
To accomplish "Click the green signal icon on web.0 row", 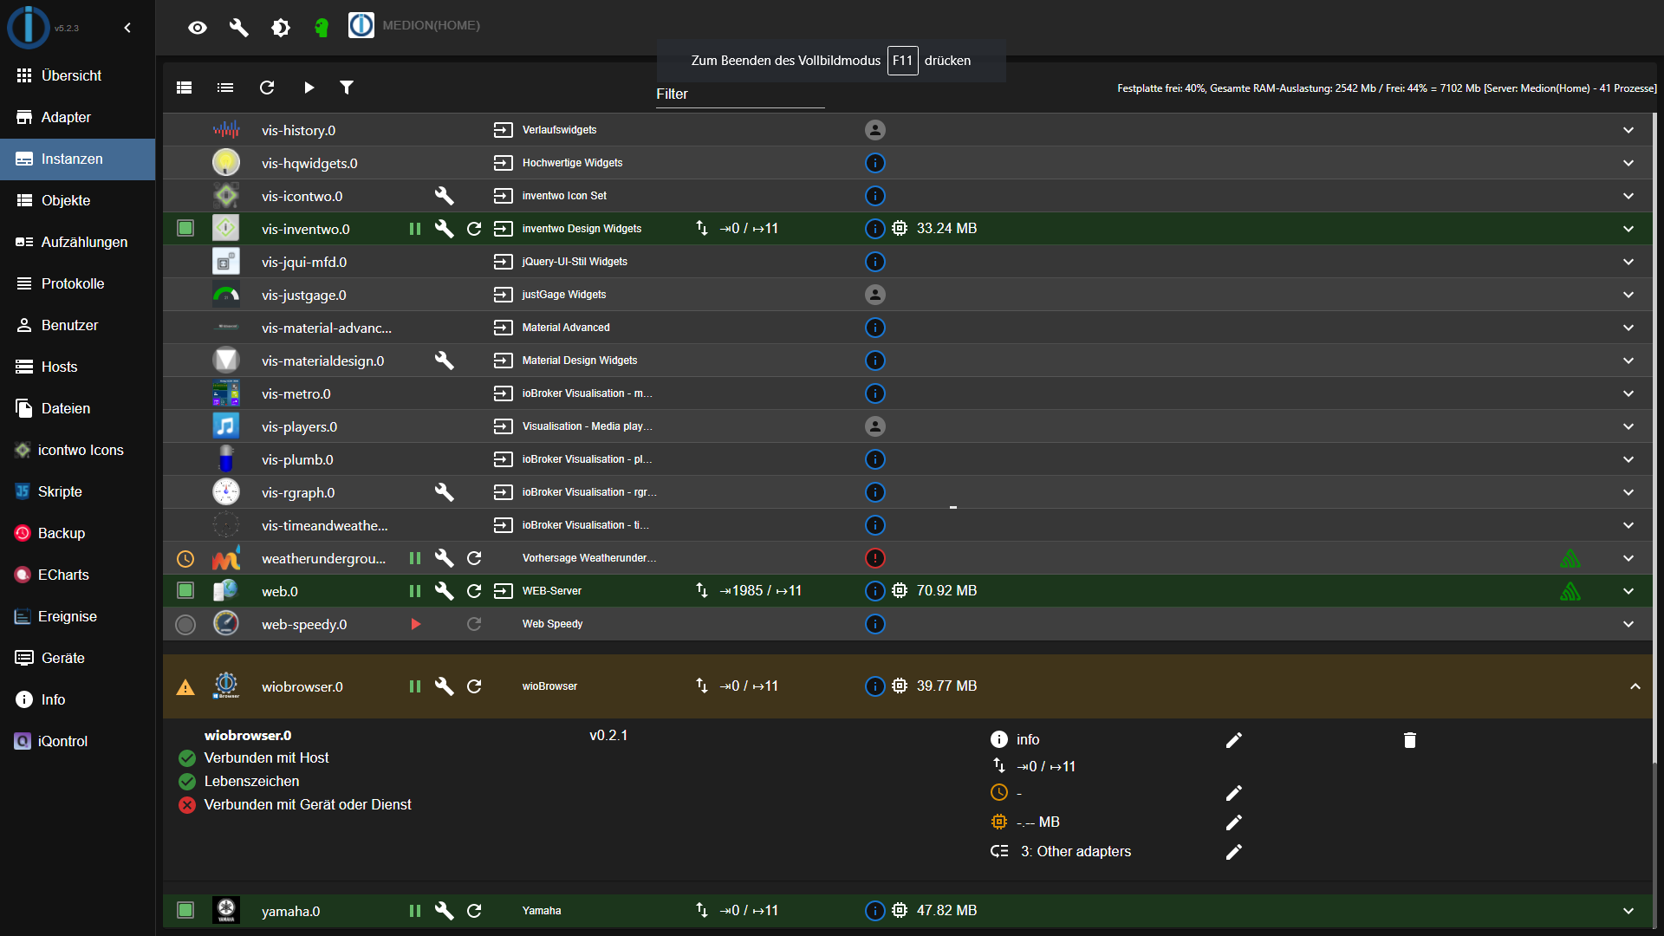I will [1570, 591].
